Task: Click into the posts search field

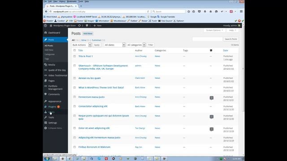Action: coord(207,39)
